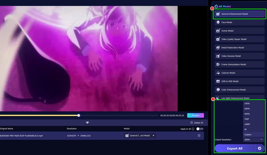
Task: Click the Preview button
Action: pyautogui.click(x=196, y=115)
